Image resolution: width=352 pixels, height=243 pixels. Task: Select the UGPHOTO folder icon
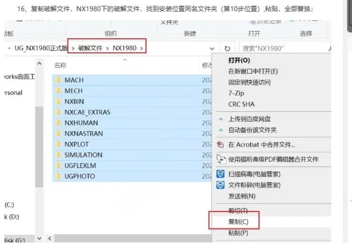tap(58, 176)
